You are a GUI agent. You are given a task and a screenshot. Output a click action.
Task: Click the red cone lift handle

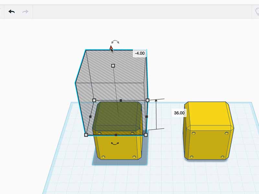point(111,48)
